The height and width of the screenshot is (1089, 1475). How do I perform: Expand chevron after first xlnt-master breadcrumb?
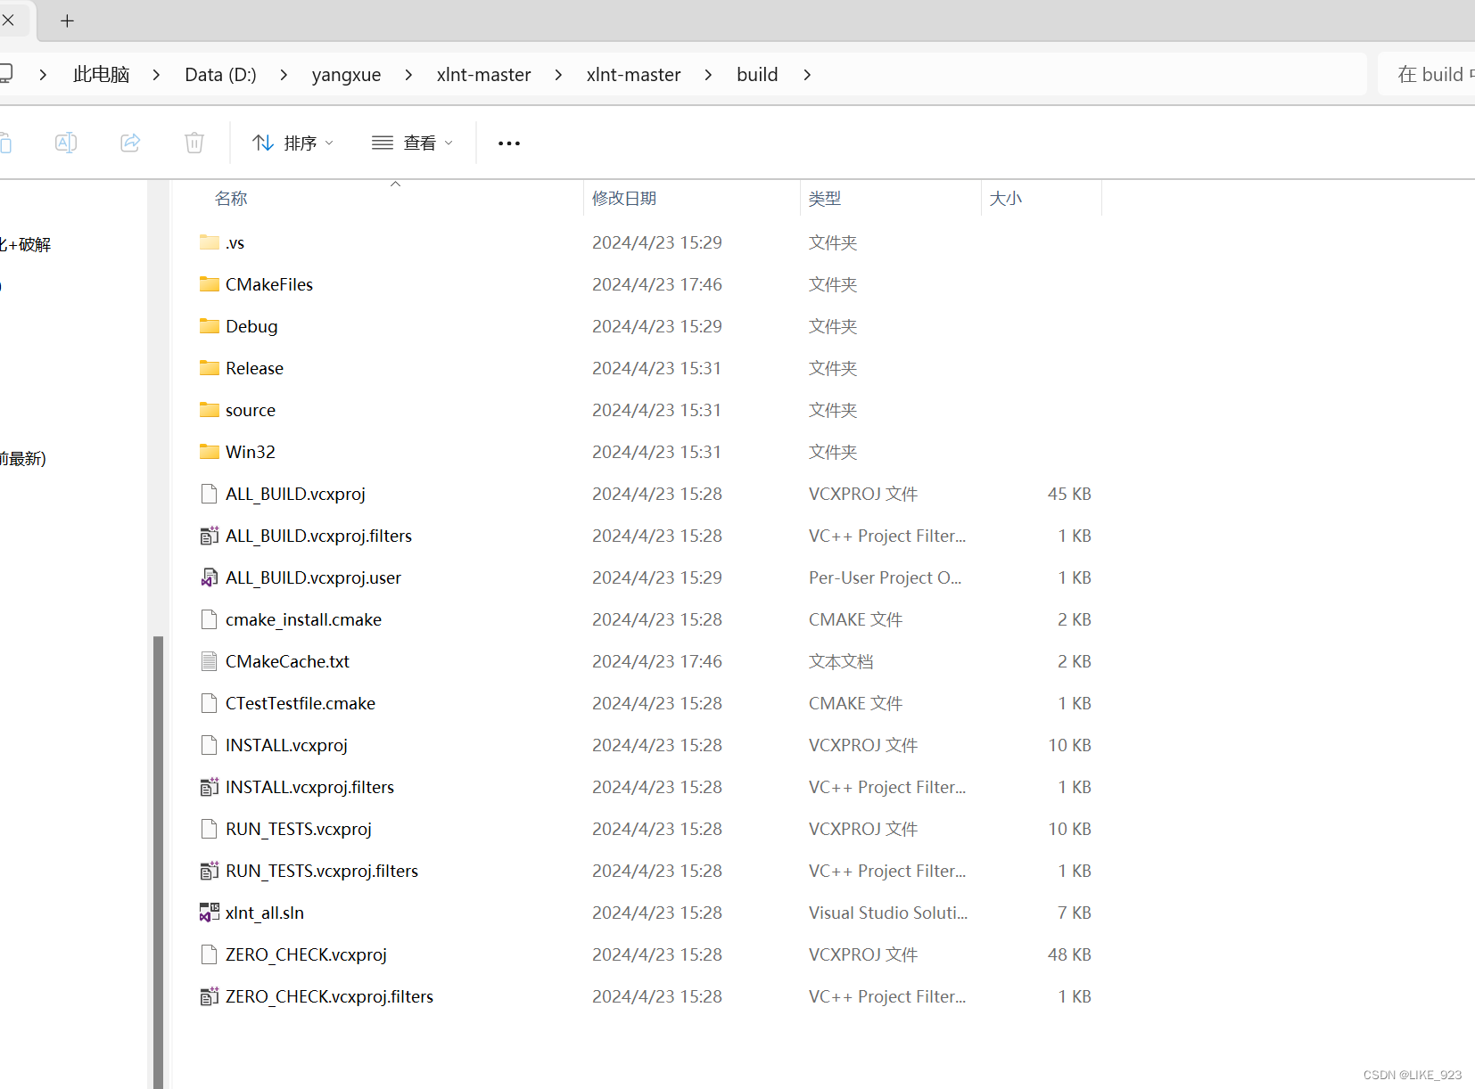coord(558,75)
